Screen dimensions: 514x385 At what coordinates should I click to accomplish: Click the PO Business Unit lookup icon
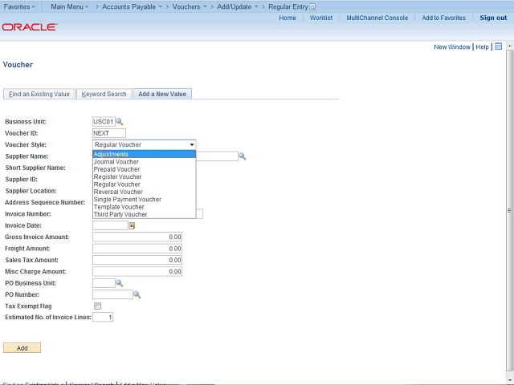tap(120, 283)
